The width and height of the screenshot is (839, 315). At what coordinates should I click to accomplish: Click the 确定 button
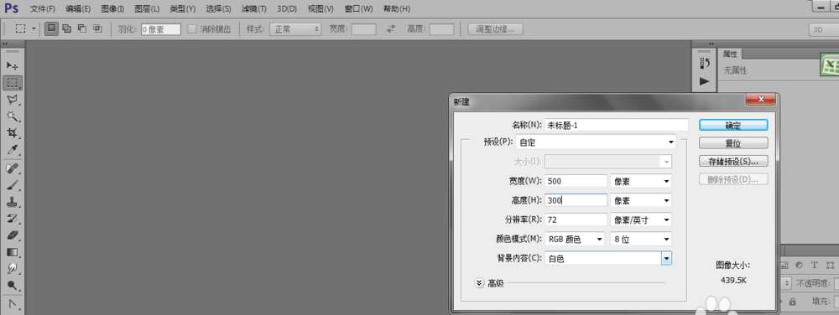(x=733, y=125)
